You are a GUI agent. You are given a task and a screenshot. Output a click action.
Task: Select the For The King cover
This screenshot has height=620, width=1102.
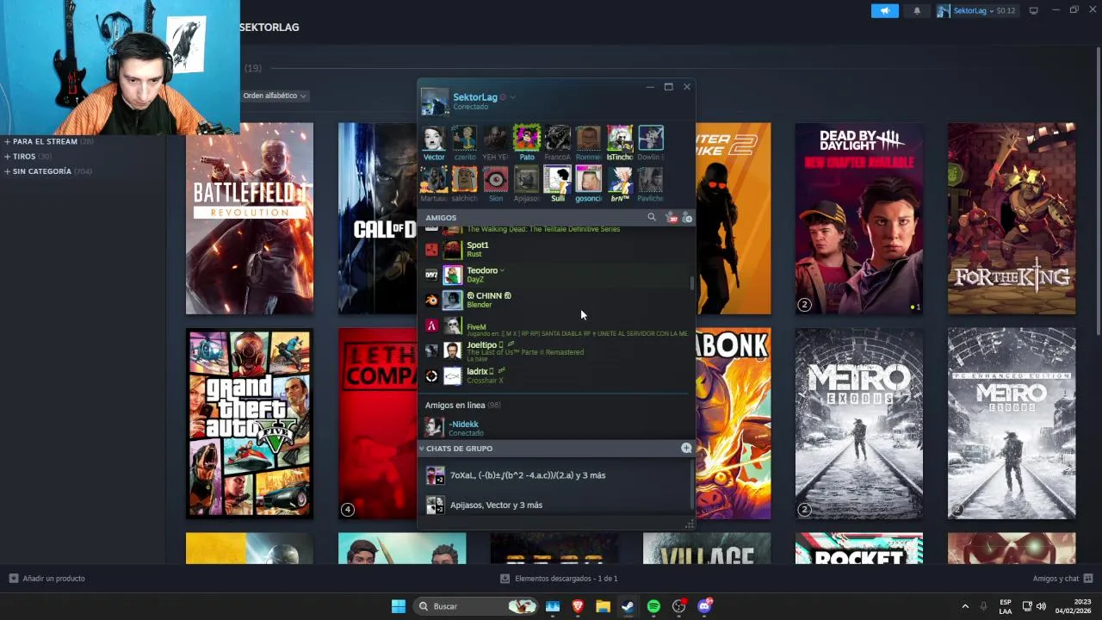(1012, 219)
